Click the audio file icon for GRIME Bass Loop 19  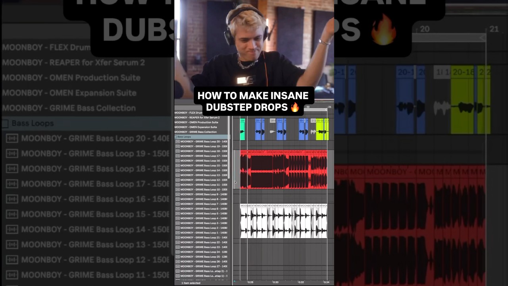pyautogui.click(x=177, y=146)
